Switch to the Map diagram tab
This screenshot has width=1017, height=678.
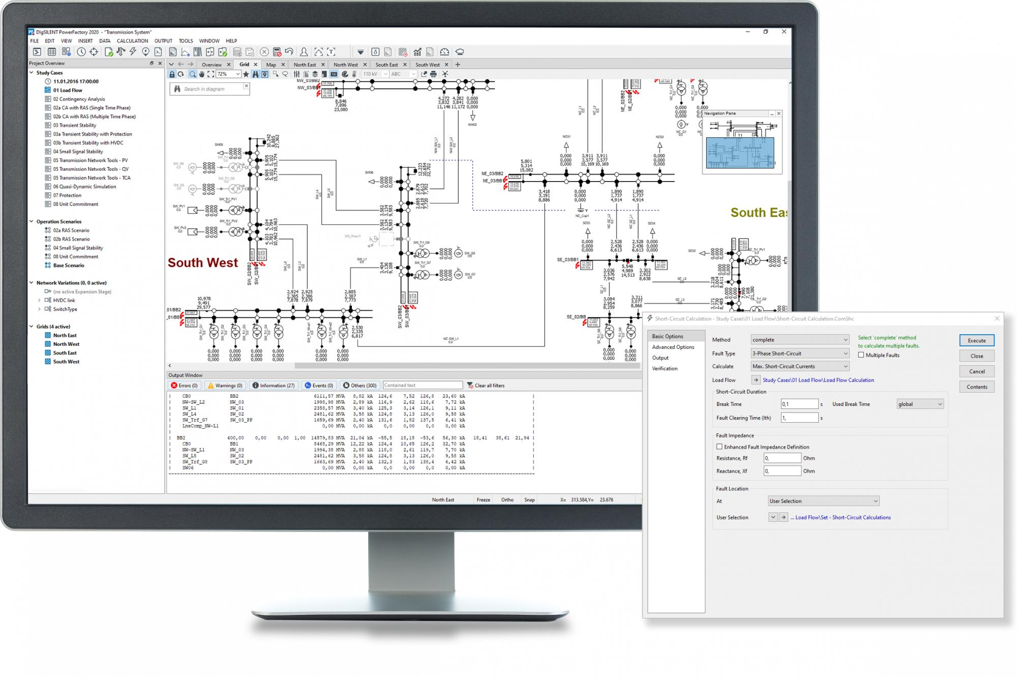[271, 65]
